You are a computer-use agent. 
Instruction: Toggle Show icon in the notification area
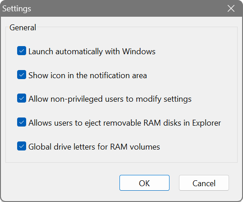(22, 75)
